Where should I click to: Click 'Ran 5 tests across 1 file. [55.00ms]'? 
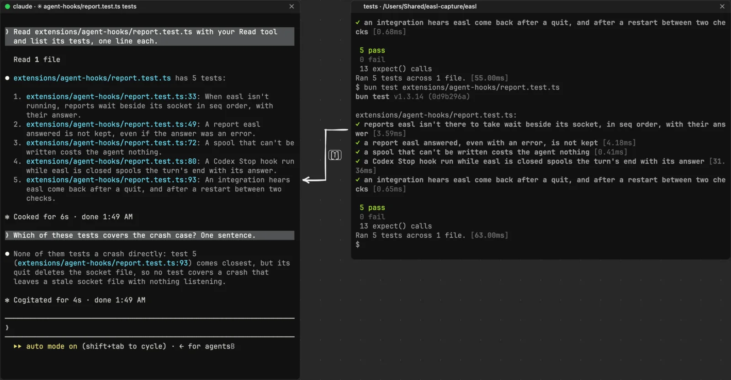(x=432, y=78)
